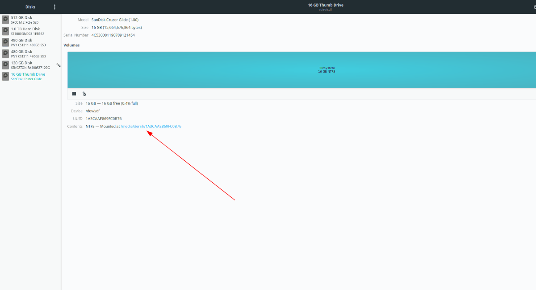Select the 512 GB SPCC M.2 disk

pyautogui.click(x=28, y=20)
